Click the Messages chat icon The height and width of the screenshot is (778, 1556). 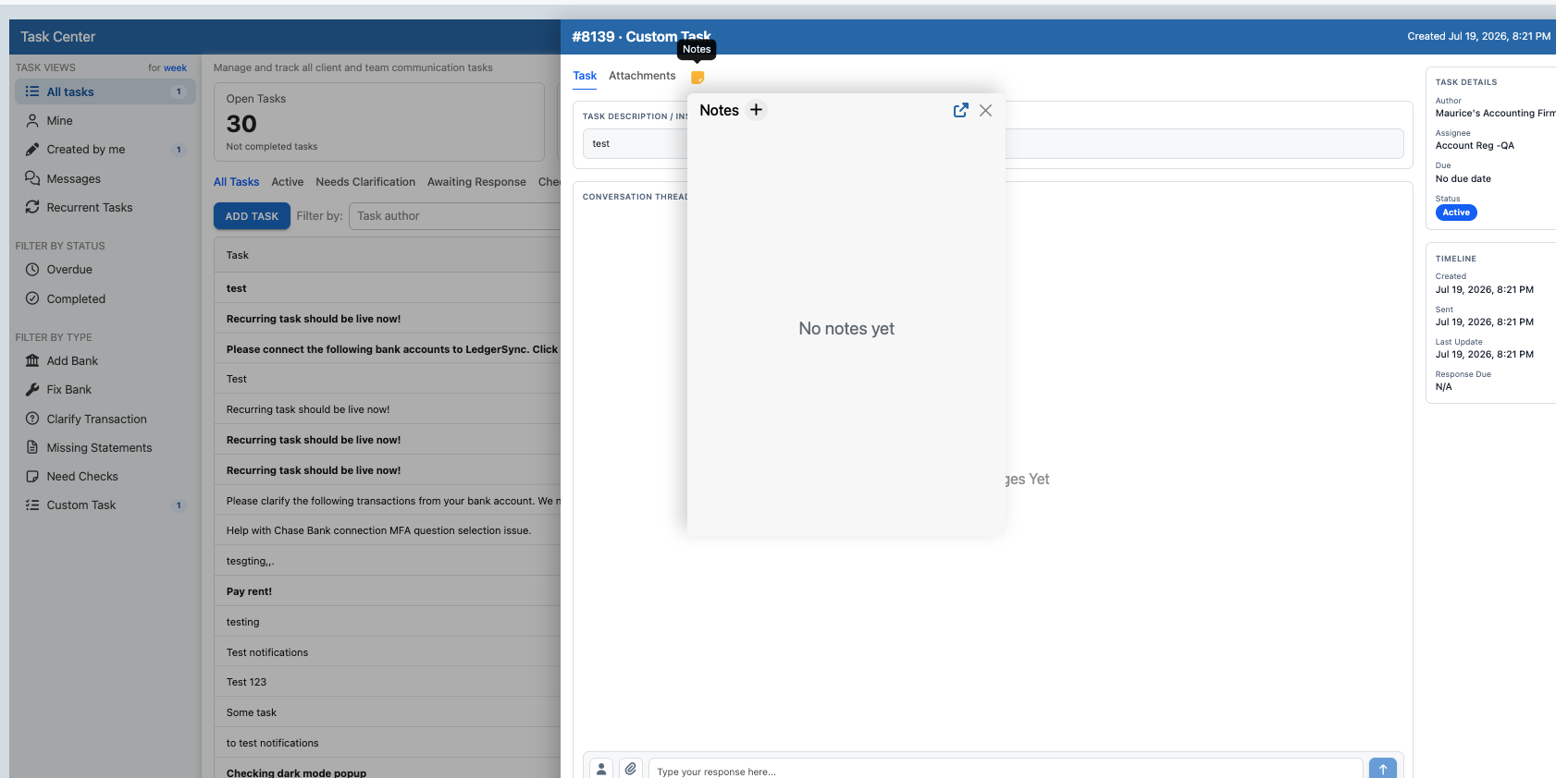(x=32, y=178)
